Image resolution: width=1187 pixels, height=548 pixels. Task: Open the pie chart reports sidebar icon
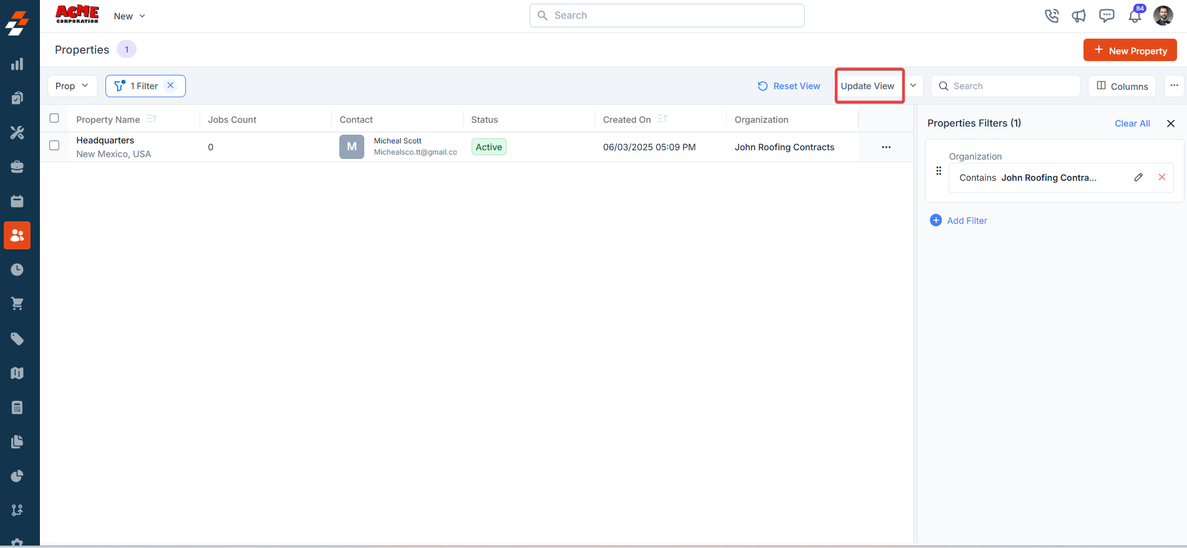point(17,476)
